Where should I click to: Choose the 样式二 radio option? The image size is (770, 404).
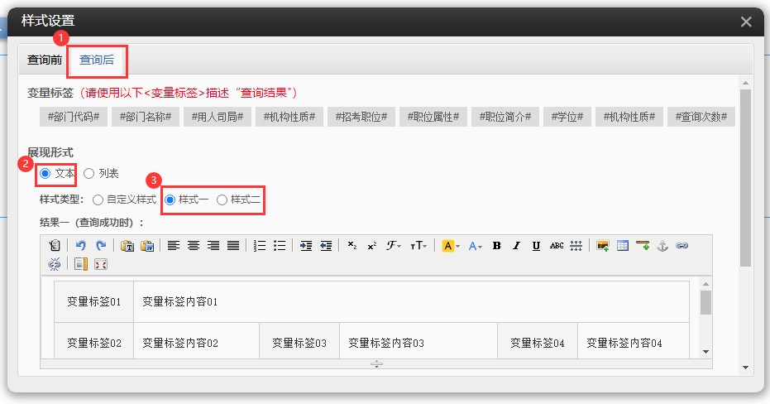(222, 200)
